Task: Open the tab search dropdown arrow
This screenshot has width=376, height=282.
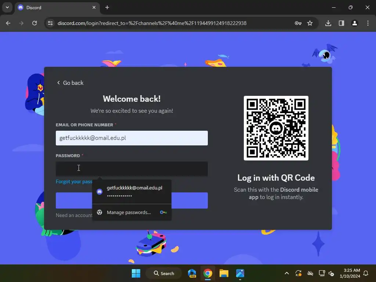Action: (x=7, y=7)
